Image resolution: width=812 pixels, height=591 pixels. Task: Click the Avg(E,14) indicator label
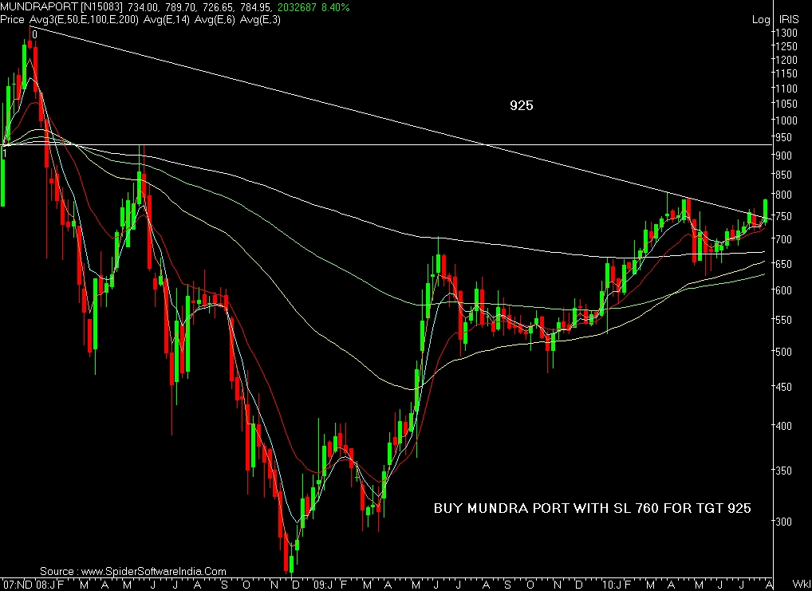[x=166, y=20]
